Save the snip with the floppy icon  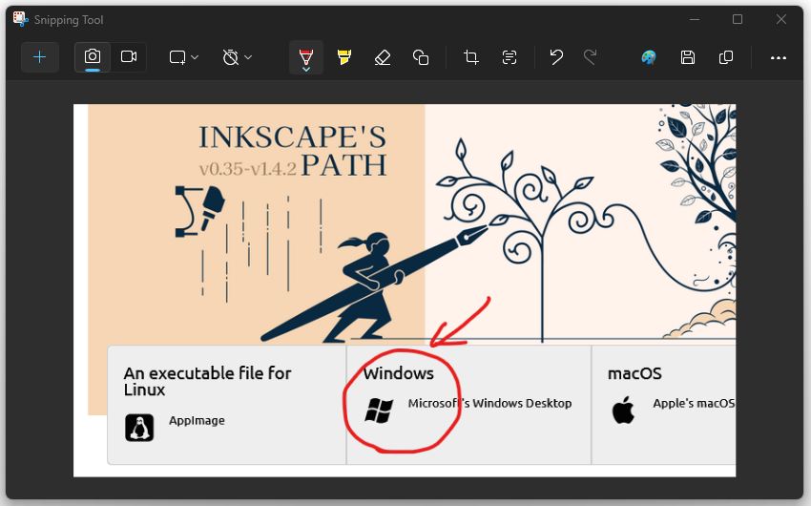[687, 57]
